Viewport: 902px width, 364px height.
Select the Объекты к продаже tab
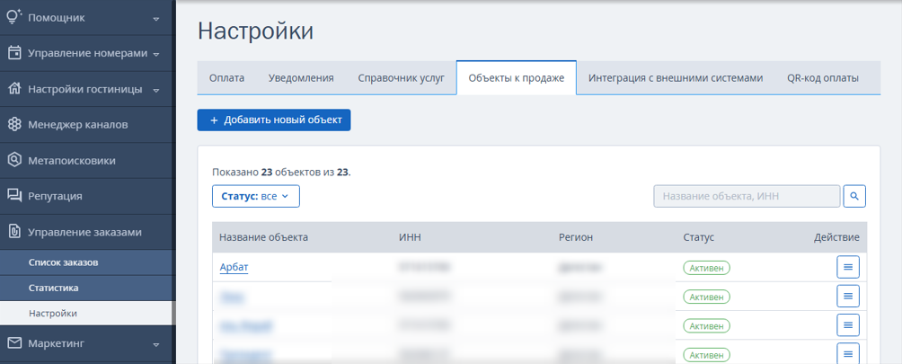517,77
